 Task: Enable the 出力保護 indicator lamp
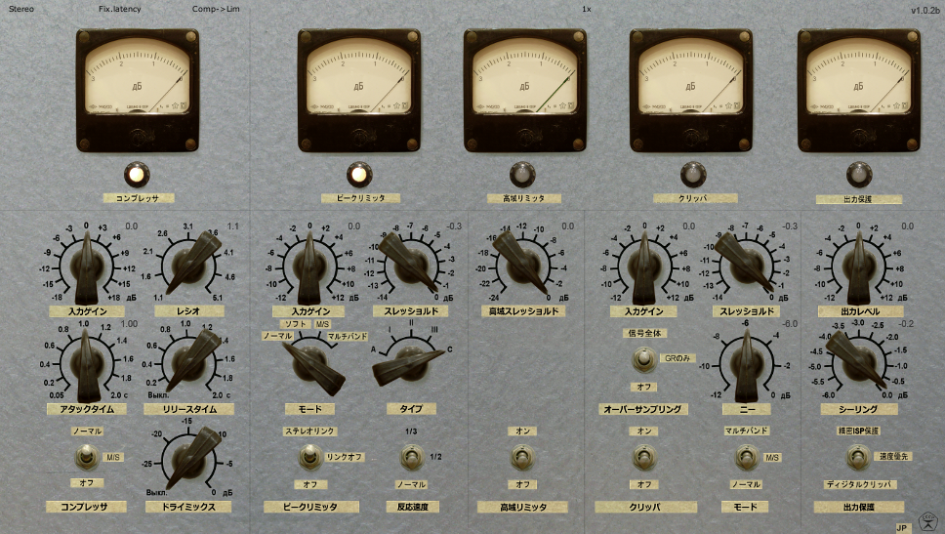(859, 175)
